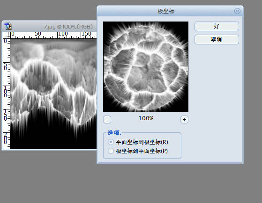Image resolution: width=262 pixels, height=203 pixels.
Task: Click the round button in dialog title bar
Action: [x=237, y=11]
